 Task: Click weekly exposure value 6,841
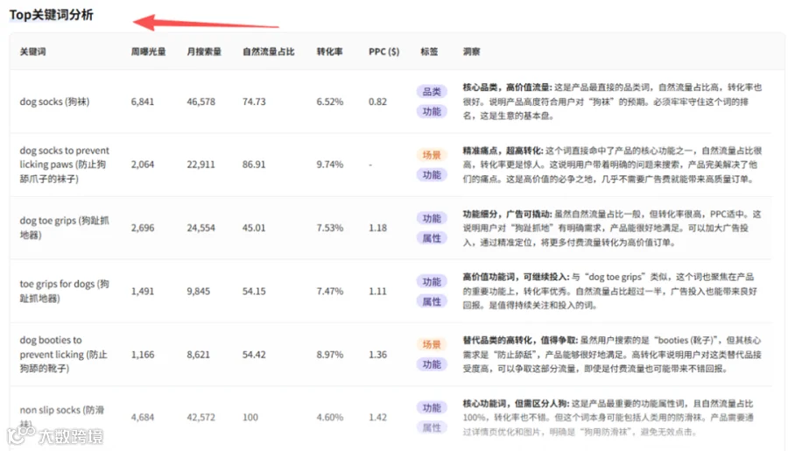(143, 102)
